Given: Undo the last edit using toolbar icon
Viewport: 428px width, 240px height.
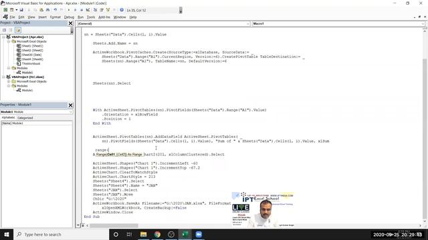Looking at the screenshot, I should [x=55, y=10].
